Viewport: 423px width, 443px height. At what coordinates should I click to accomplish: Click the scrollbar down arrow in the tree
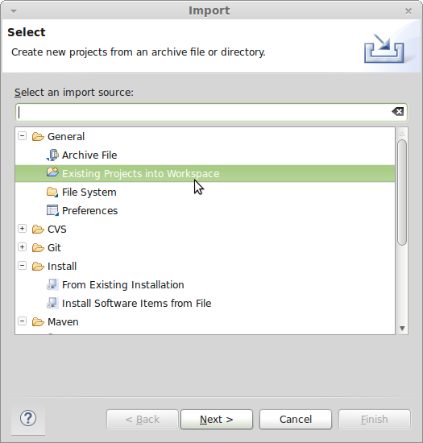coord(402,329)
